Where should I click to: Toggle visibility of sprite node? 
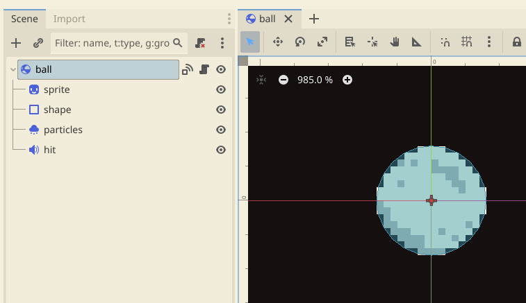pos(221,89)
